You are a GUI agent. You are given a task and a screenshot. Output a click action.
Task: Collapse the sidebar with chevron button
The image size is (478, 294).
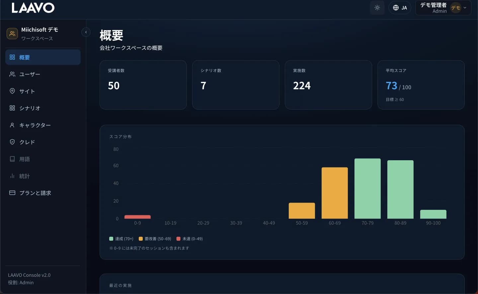pyautogui.click(x=86, y=32)
